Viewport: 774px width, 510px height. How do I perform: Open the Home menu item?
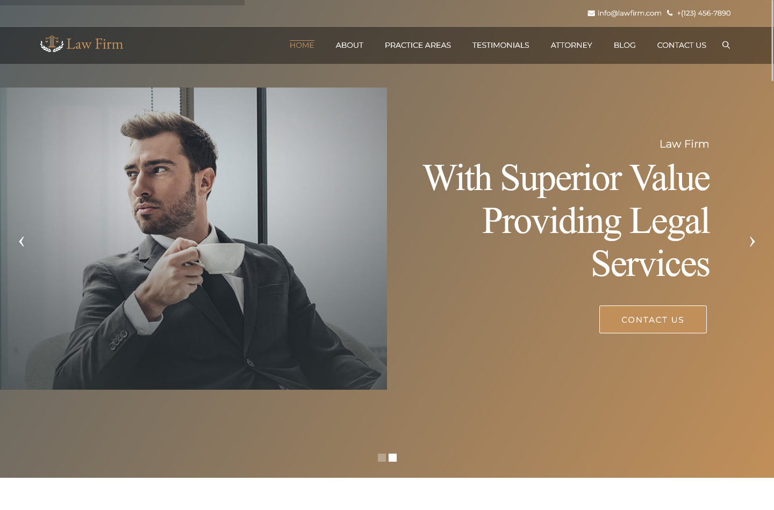pos(302,45)
